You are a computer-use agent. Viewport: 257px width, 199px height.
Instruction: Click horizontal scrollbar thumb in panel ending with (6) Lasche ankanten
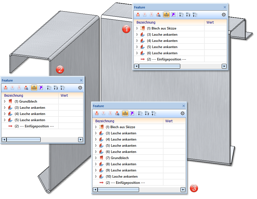pos(159,66)
